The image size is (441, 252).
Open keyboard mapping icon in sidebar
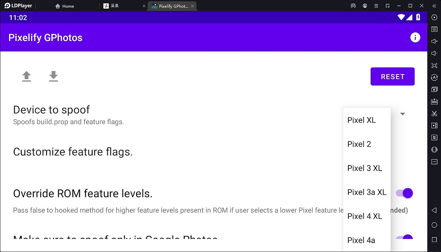434,29
